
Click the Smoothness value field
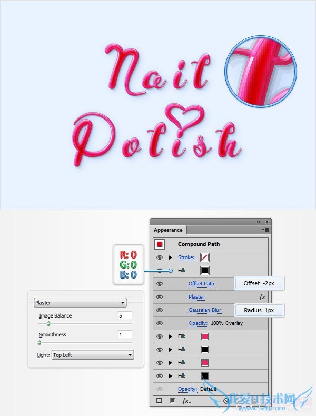(x=125, y=334)
